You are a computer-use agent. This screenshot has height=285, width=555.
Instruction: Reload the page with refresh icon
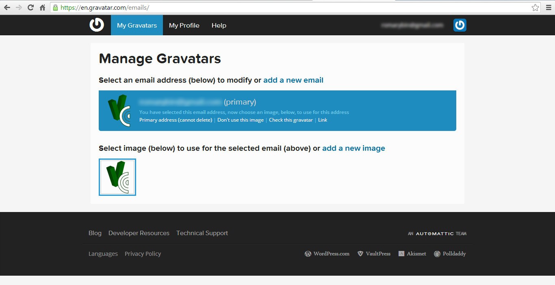(x=30, y=8)
